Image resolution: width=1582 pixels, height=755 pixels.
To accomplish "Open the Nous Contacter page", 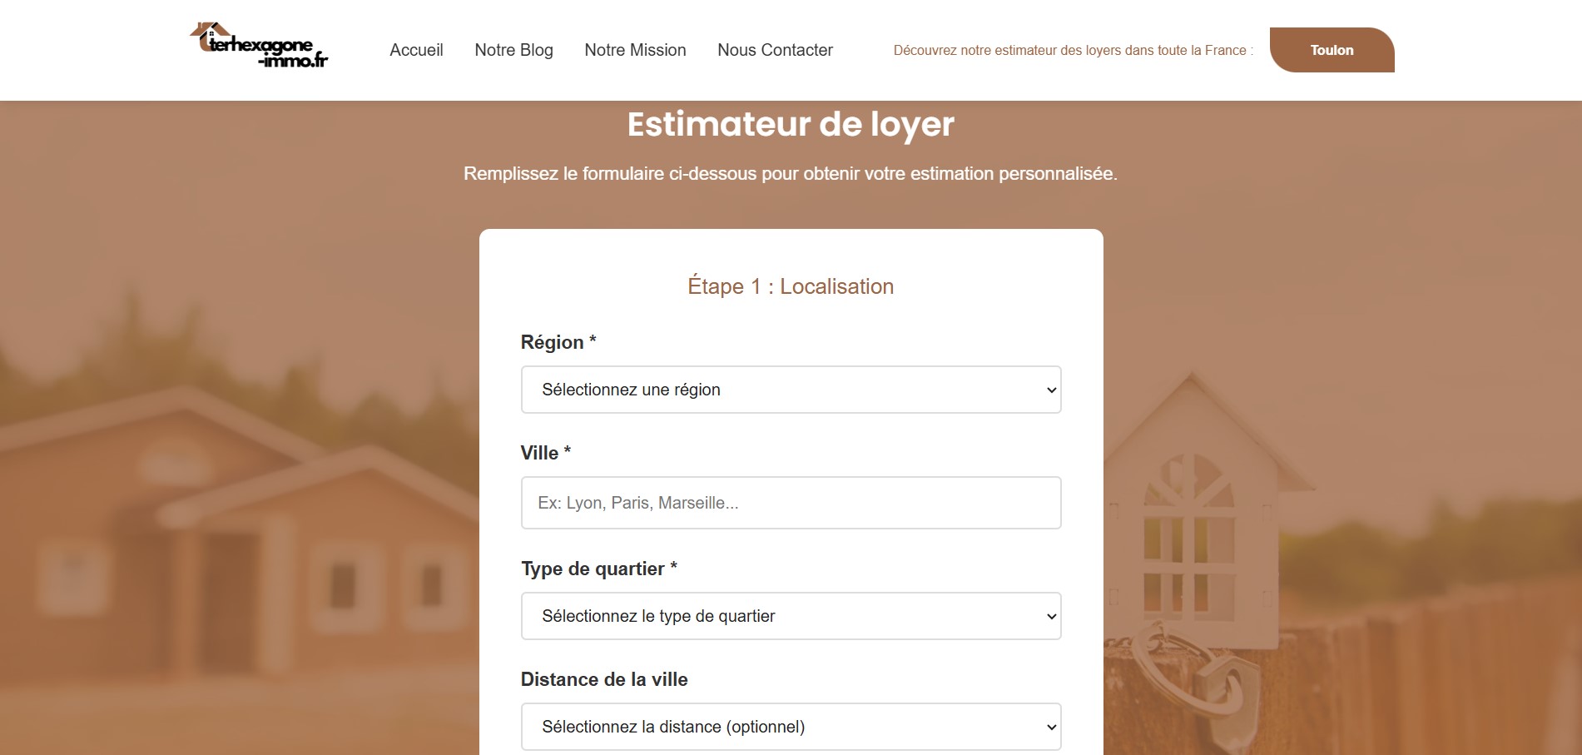I will [775, 50].
